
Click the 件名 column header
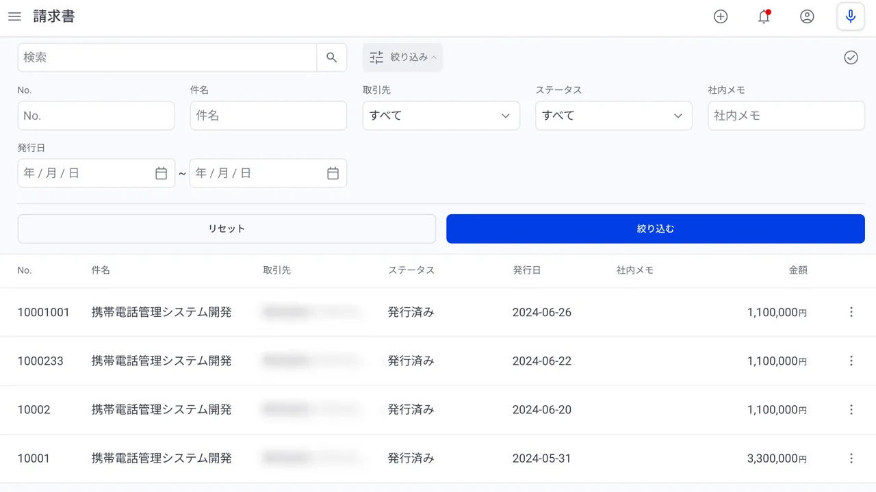point(101,270)
